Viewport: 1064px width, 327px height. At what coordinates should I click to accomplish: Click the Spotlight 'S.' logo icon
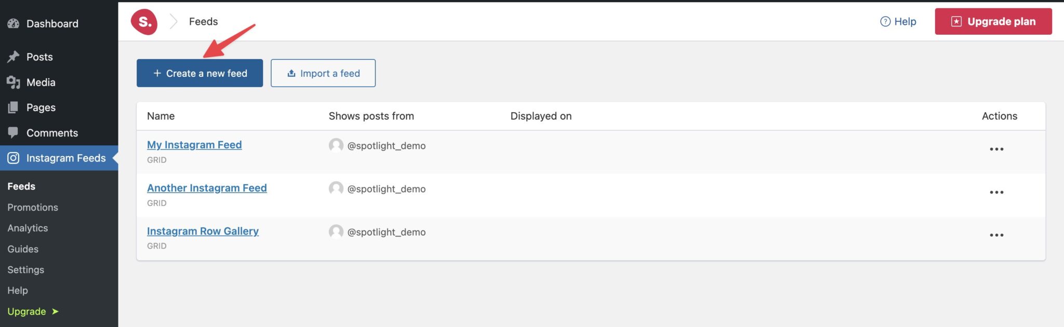click(144, 22)
